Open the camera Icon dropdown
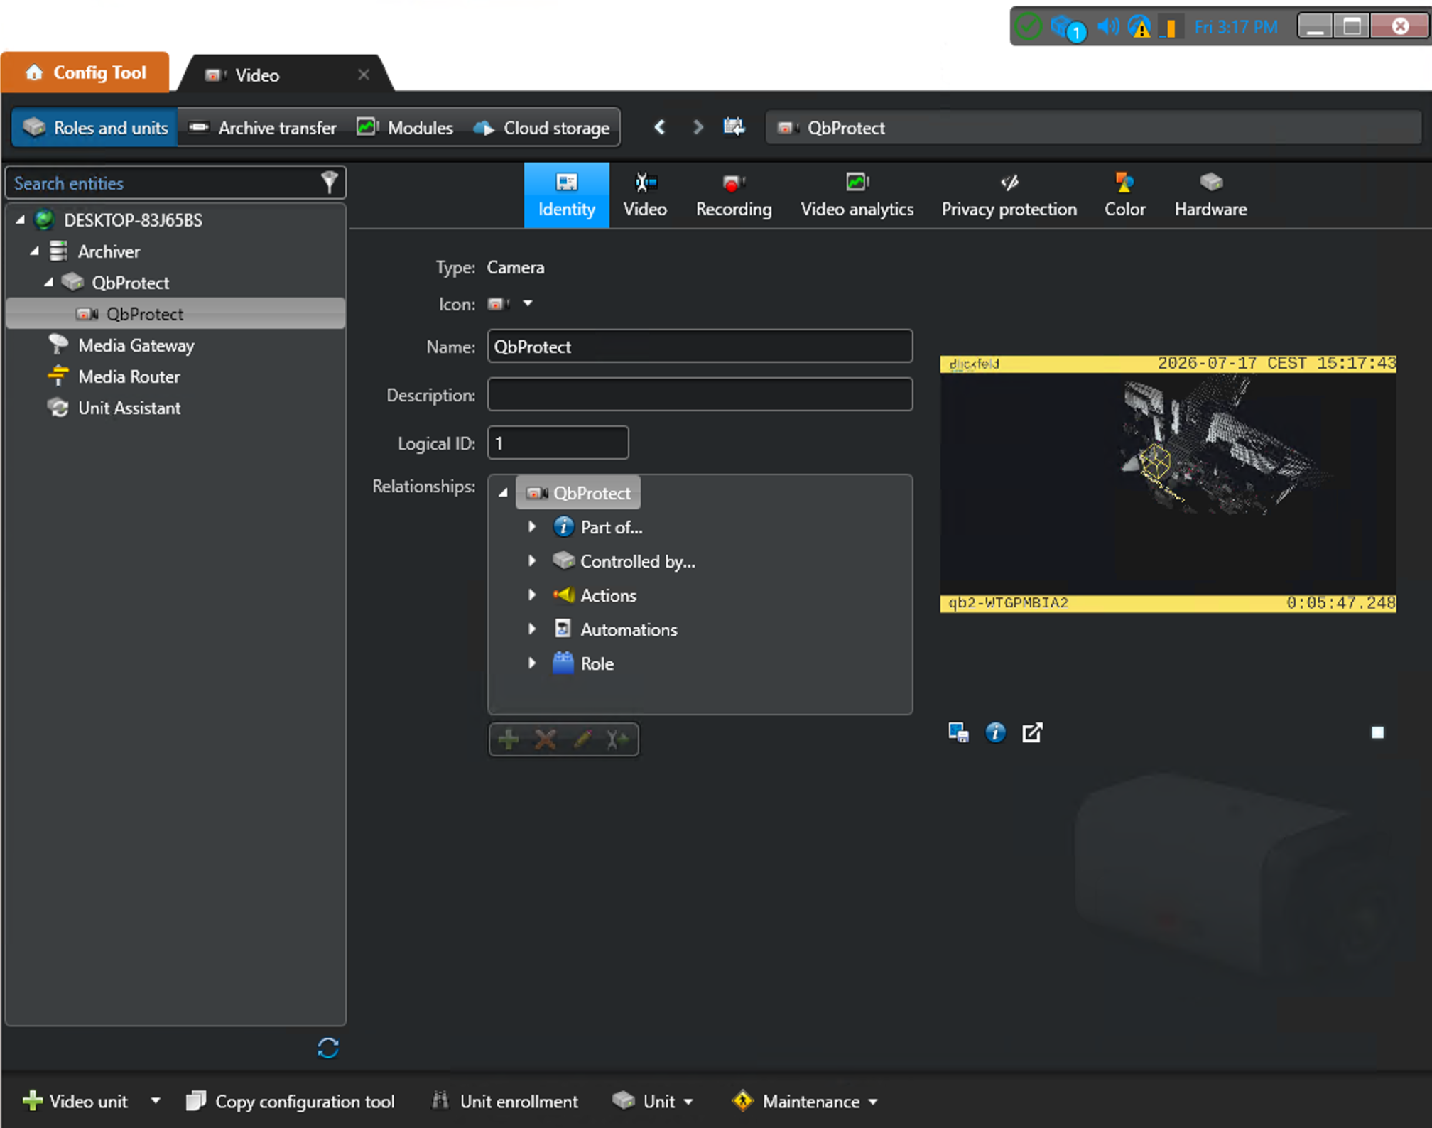The width and height of the screenshot is (1432, 1128). (528, 304)
